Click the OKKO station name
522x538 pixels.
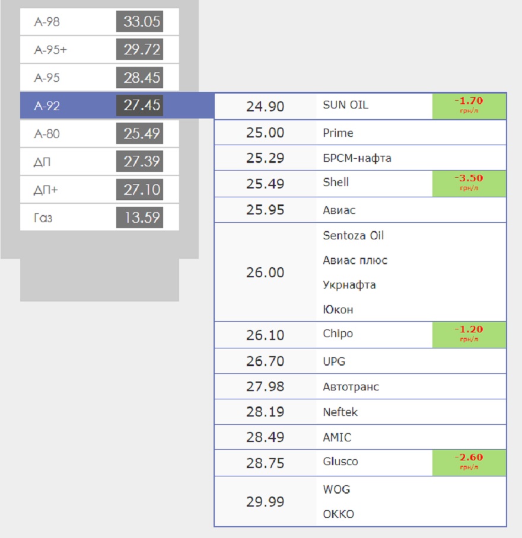pos(338,514)
